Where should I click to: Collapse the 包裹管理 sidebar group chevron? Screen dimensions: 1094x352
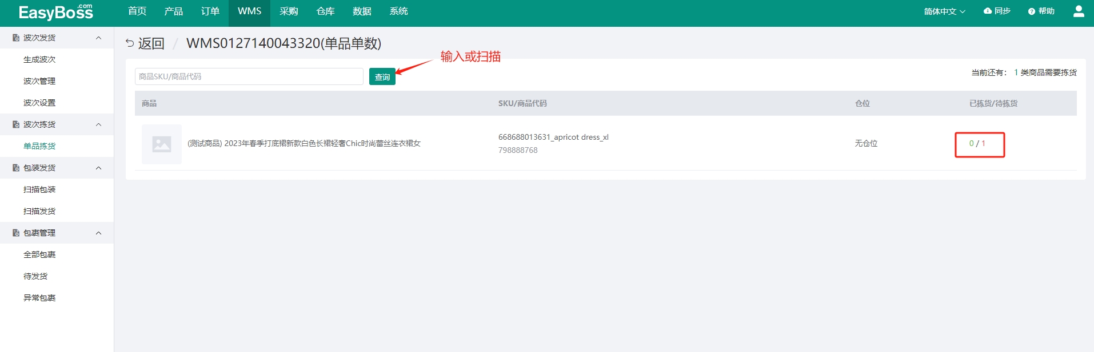98,233
